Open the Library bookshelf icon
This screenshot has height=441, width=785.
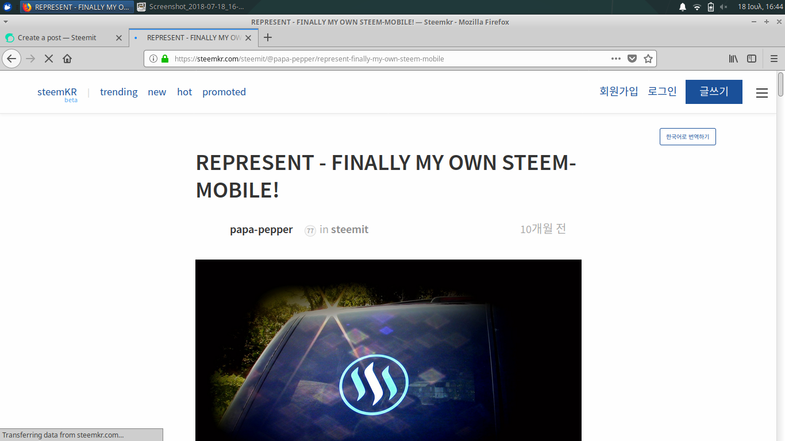point(733,59)
